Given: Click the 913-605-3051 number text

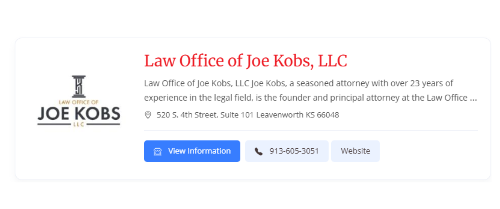Looking at the screenshot, I should coord(294,151).
